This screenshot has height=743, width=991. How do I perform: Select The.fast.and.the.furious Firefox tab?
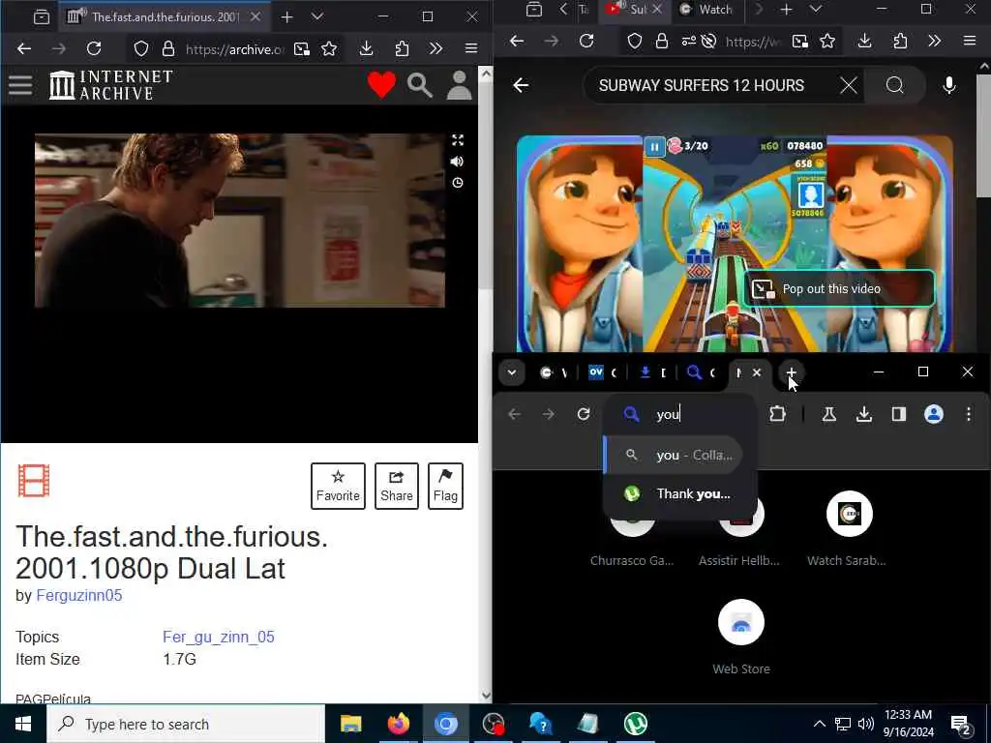[165, 17]
